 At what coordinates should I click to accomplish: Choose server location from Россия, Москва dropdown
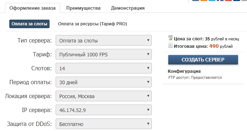(104, 96)
